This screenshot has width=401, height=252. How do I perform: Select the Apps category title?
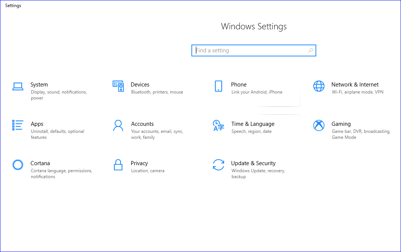pos(37,124)
